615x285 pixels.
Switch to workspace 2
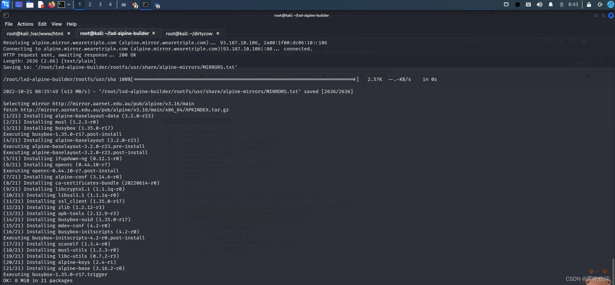click(90, 4)
